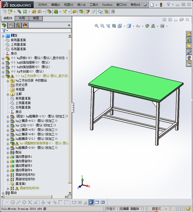Click the Help question mark icon
Screen dimensions: 193x212
click(168, 4)
